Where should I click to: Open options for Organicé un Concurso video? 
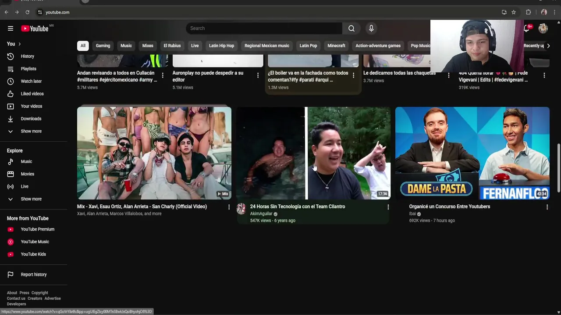pos(547,207)
